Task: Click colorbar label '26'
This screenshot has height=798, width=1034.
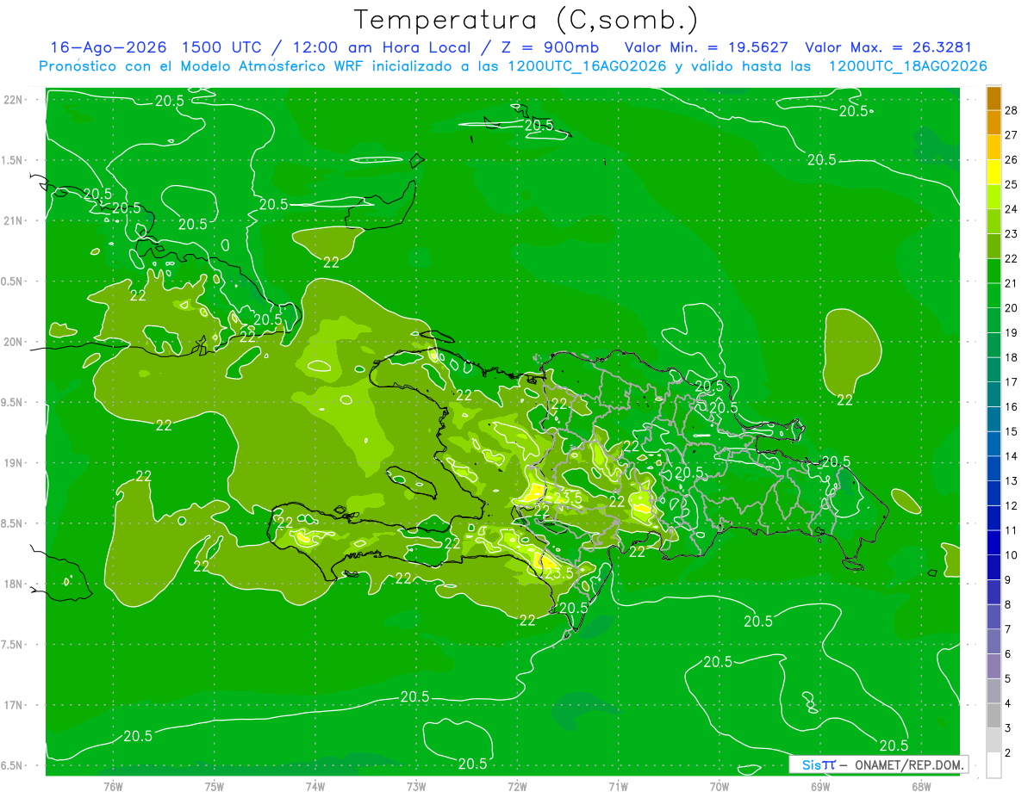Action: [x=1012, y=159]
